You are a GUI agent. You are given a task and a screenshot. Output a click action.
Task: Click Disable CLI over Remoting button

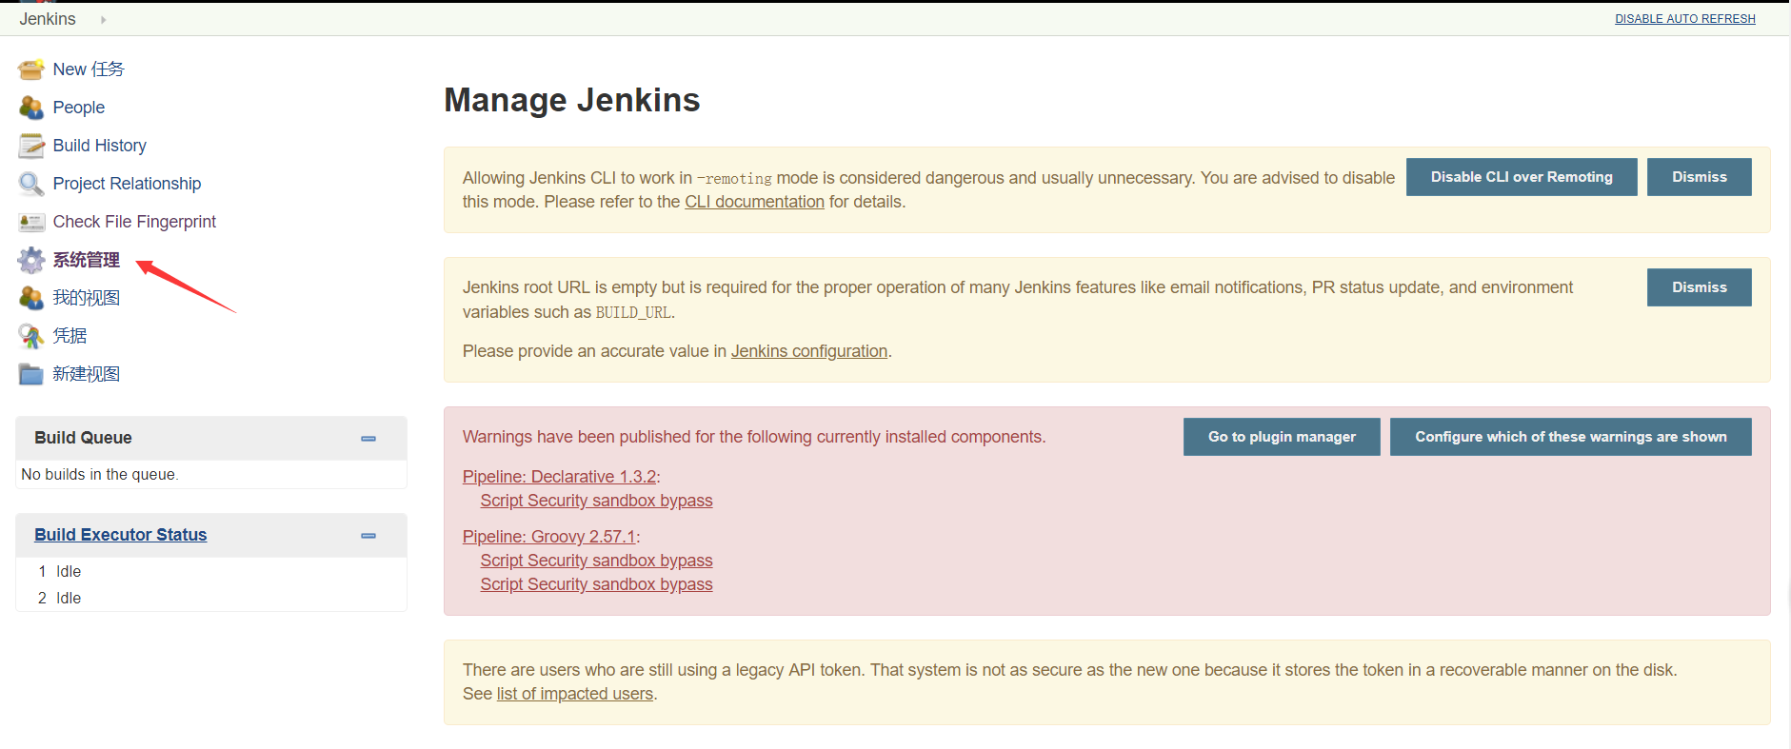(1522, 177)
